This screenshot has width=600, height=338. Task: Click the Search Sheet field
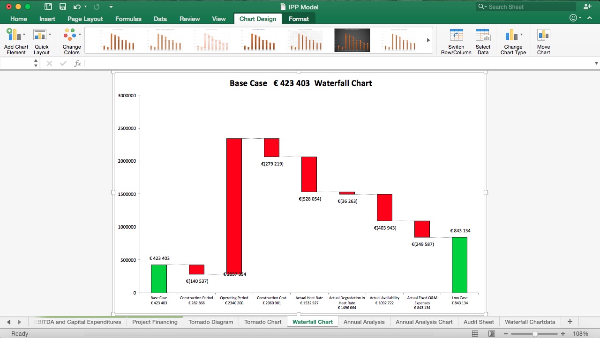(x=525, y=7)
